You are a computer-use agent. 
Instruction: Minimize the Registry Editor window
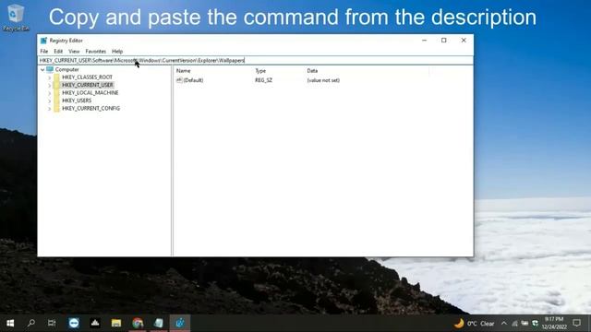coord(425,41)
